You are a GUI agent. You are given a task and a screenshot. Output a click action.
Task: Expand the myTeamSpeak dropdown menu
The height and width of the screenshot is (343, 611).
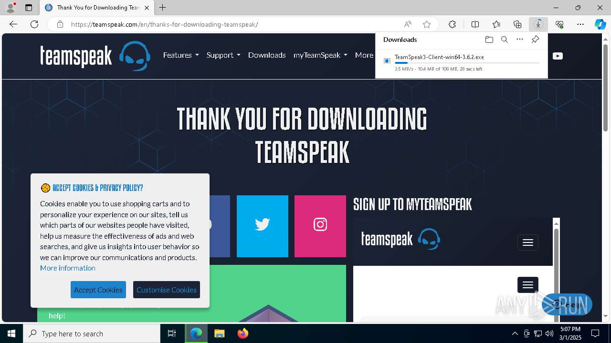[x=320, y=55]
